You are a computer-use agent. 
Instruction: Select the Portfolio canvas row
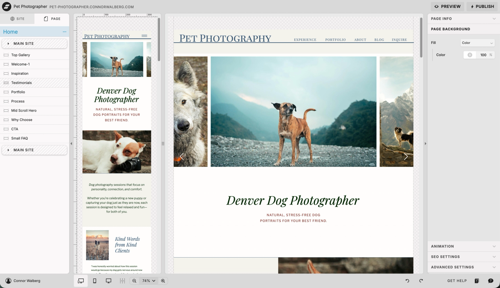point(34,92)
